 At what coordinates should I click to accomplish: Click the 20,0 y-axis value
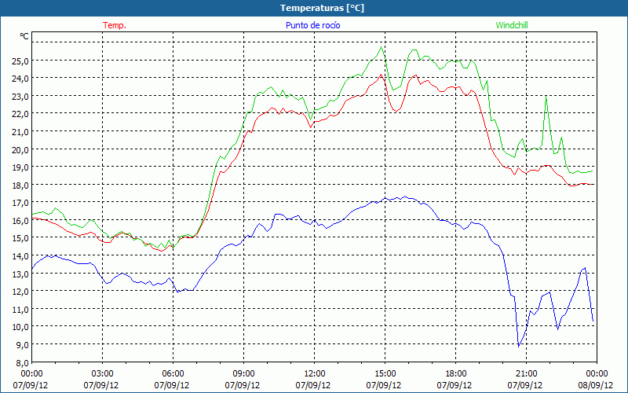tap(21, 149)
